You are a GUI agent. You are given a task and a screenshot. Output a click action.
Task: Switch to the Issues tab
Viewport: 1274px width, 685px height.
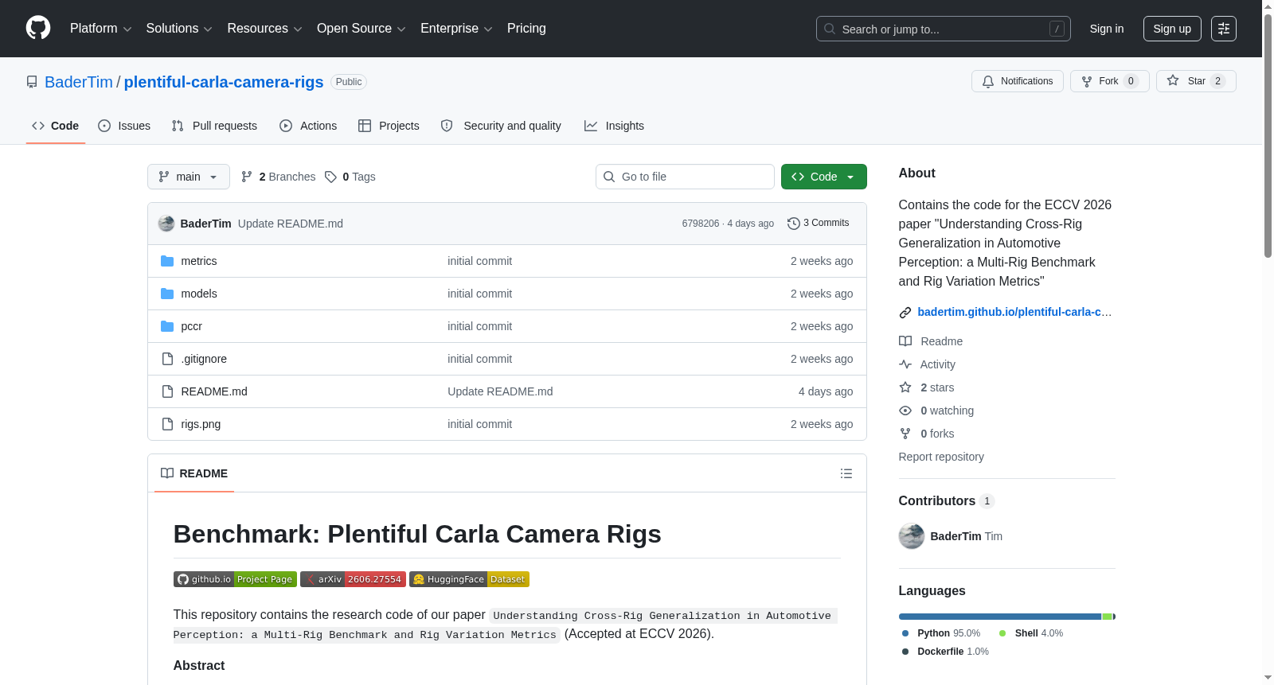coord(124,126)
